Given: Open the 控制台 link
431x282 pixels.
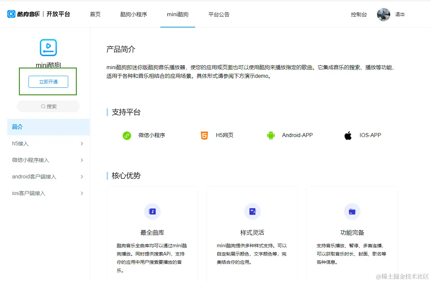Looking at the screenshot, I should (x=359, y=14).
